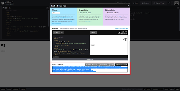Open the PRO feature link
This screenshot has height=91, width=180.
click(119, 16)
